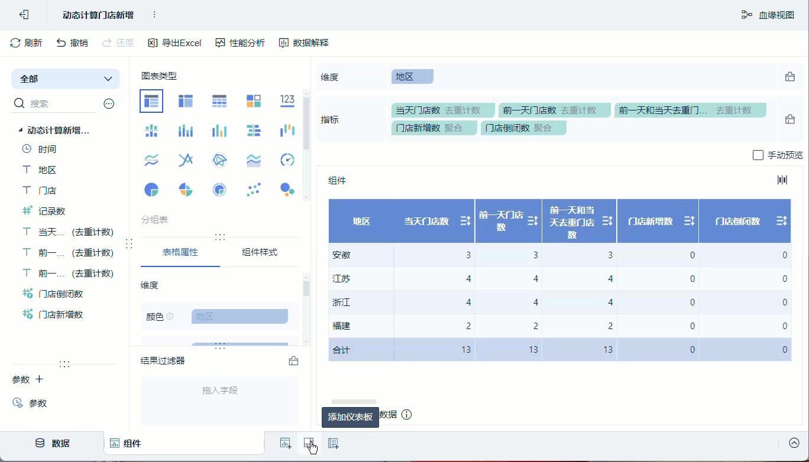809x462 pixels.
Task: Select the grouped table (分组表) chart type
Action: click(151, 101)
